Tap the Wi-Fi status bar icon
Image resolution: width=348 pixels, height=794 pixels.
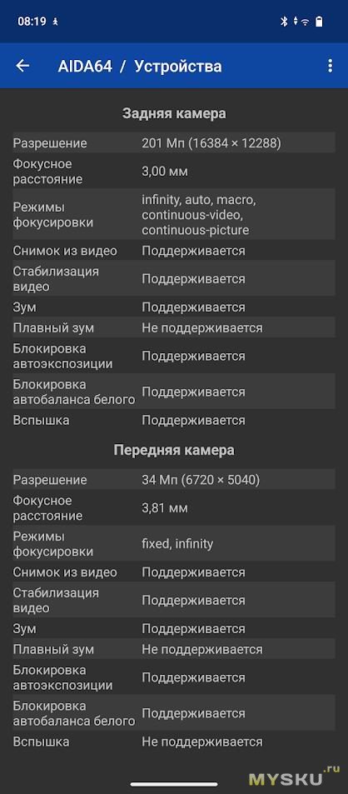(305, 22)
